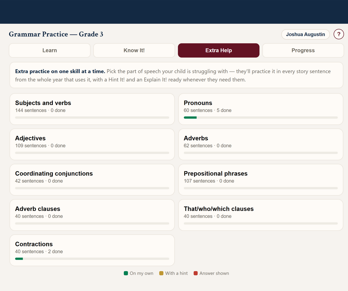The height and width of the screenshot is (291, 348).
Task: Switch to the Learn tab
Action: click(50, 50)
